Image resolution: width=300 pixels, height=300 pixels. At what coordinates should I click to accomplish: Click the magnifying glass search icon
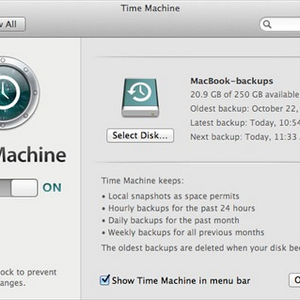(x=267, y=24)
